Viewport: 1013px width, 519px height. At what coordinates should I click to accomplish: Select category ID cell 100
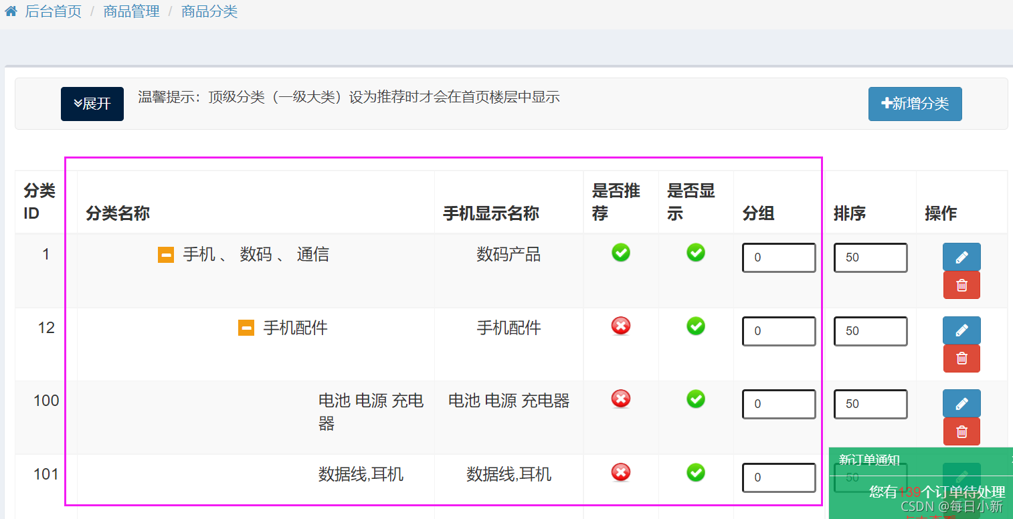point(46,401)
